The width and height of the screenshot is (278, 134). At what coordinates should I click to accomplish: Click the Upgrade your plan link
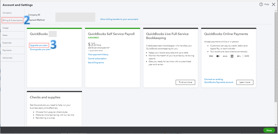pyautogui.click(x=39, y=45)
